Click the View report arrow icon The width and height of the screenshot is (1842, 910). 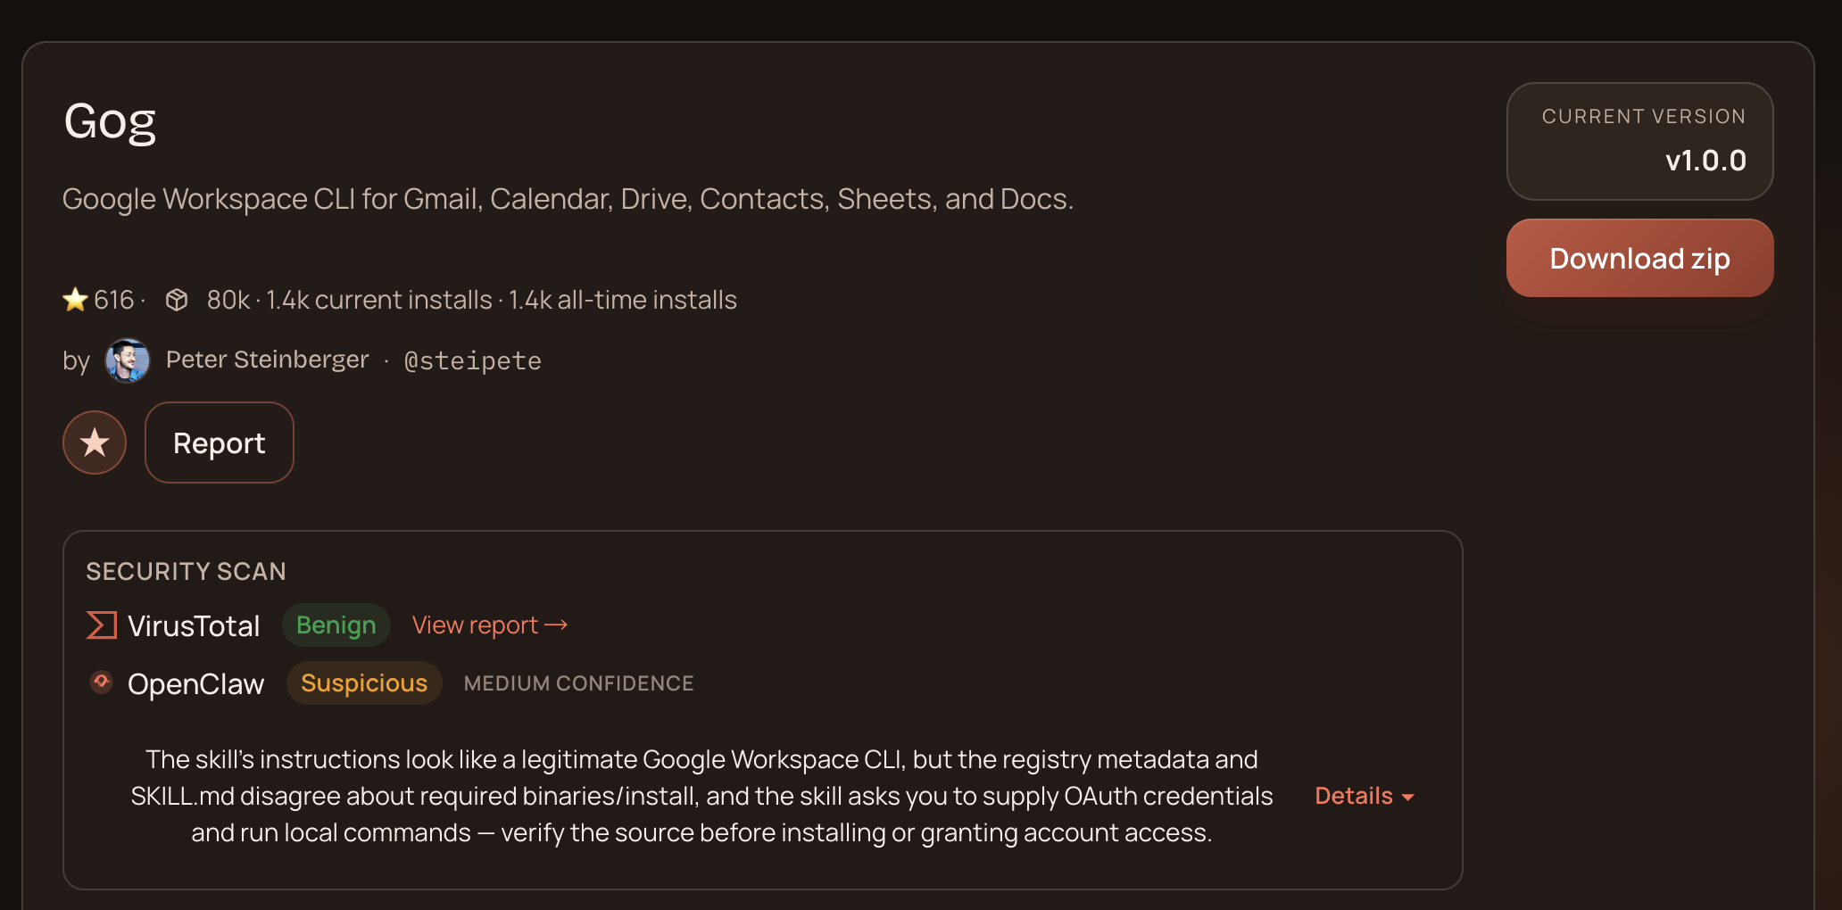pos(556,625)
